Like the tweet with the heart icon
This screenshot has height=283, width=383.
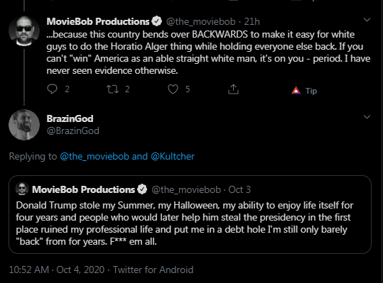click(173, 89)
